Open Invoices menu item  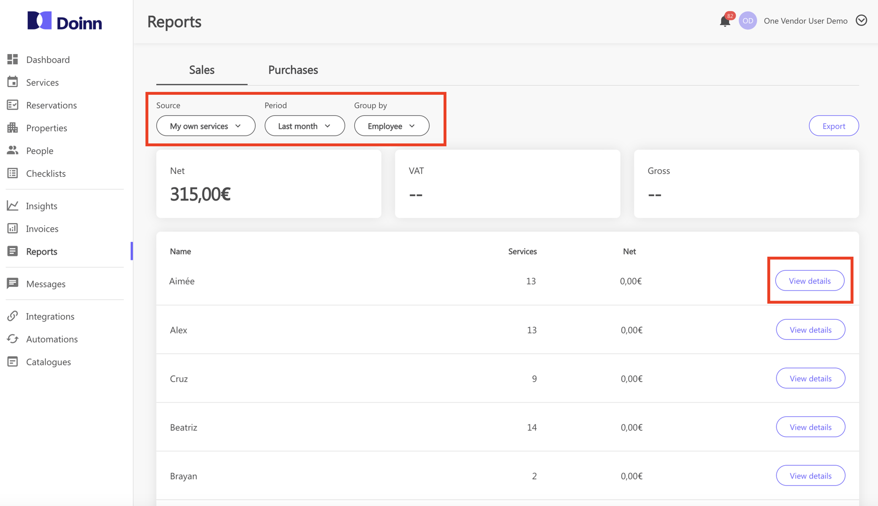(x=42, y=229)
